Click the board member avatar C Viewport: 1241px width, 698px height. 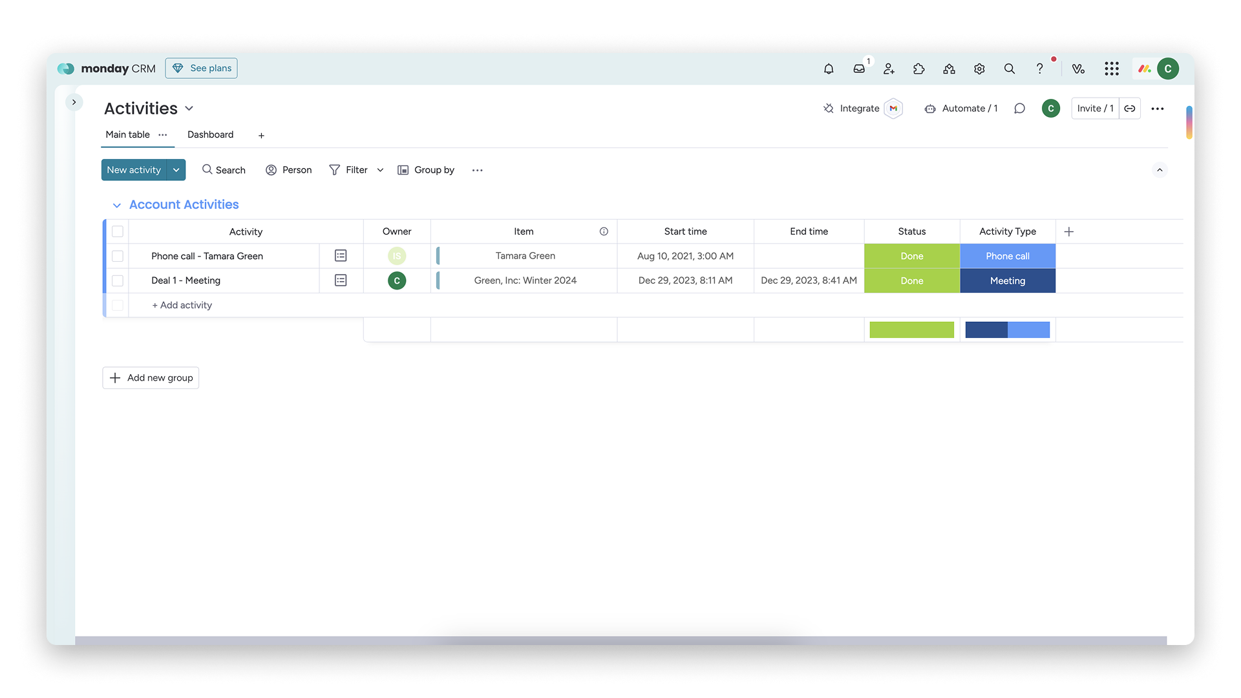(1051, 109)
